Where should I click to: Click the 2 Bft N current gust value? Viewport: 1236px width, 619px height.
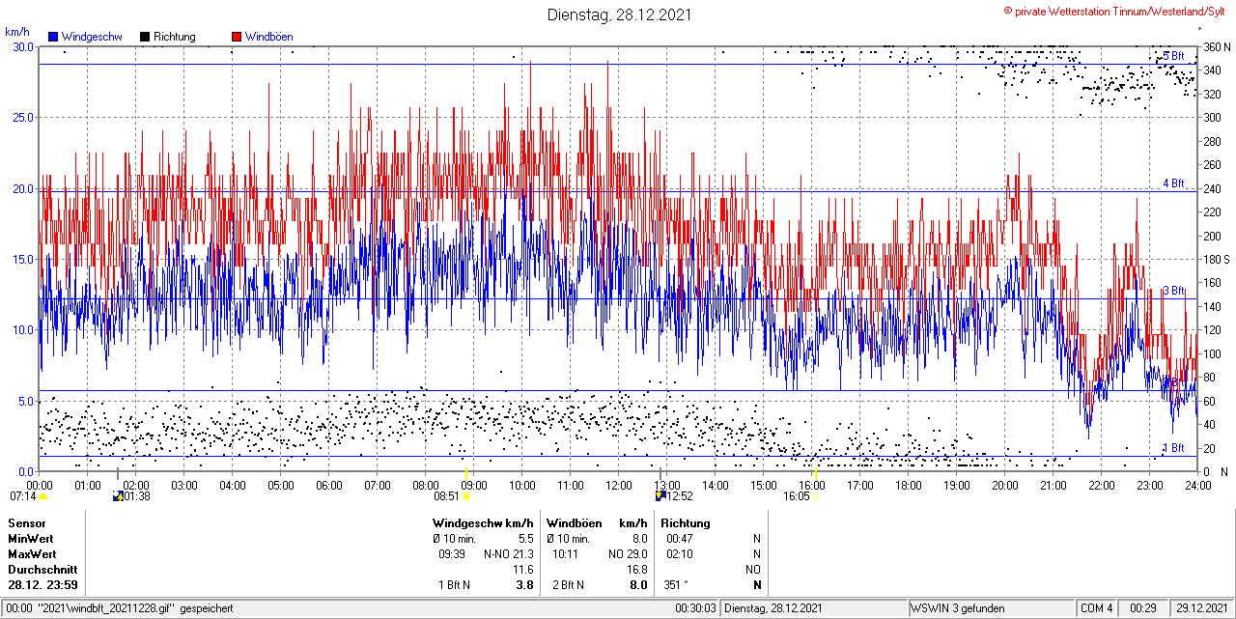point(568,585)
